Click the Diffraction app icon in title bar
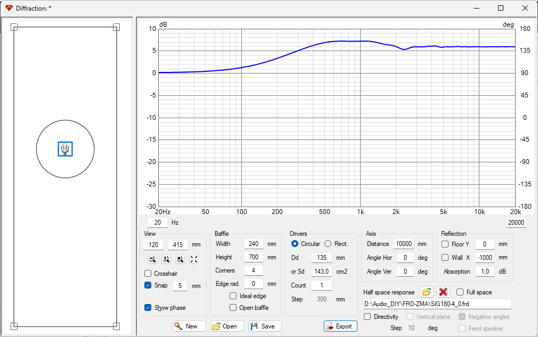Image resolution: width=538 pixels, height=337 pixels. 9,8
